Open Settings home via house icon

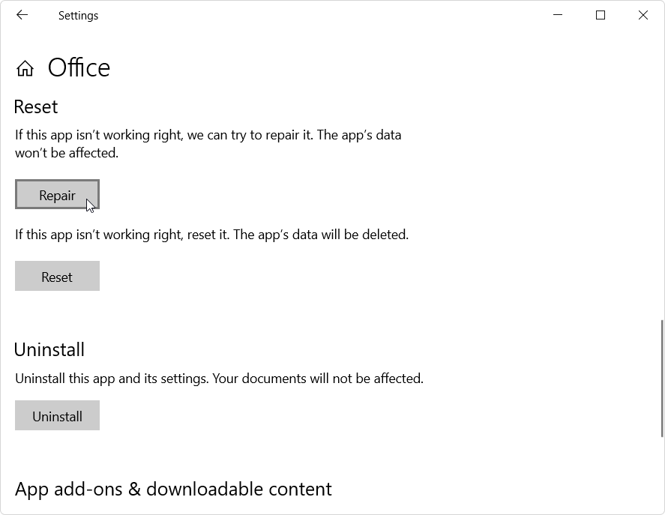[25, 68]
